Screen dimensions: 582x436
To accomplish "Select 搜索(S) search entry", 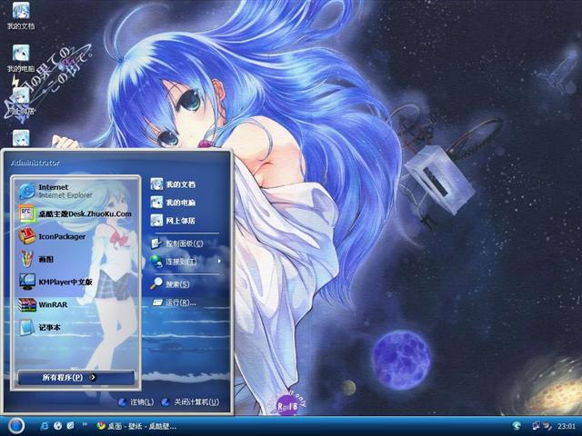I will [176, 283].
